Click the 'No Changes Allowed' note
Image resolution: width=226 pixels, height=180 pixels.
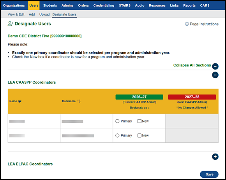[192, 108]
